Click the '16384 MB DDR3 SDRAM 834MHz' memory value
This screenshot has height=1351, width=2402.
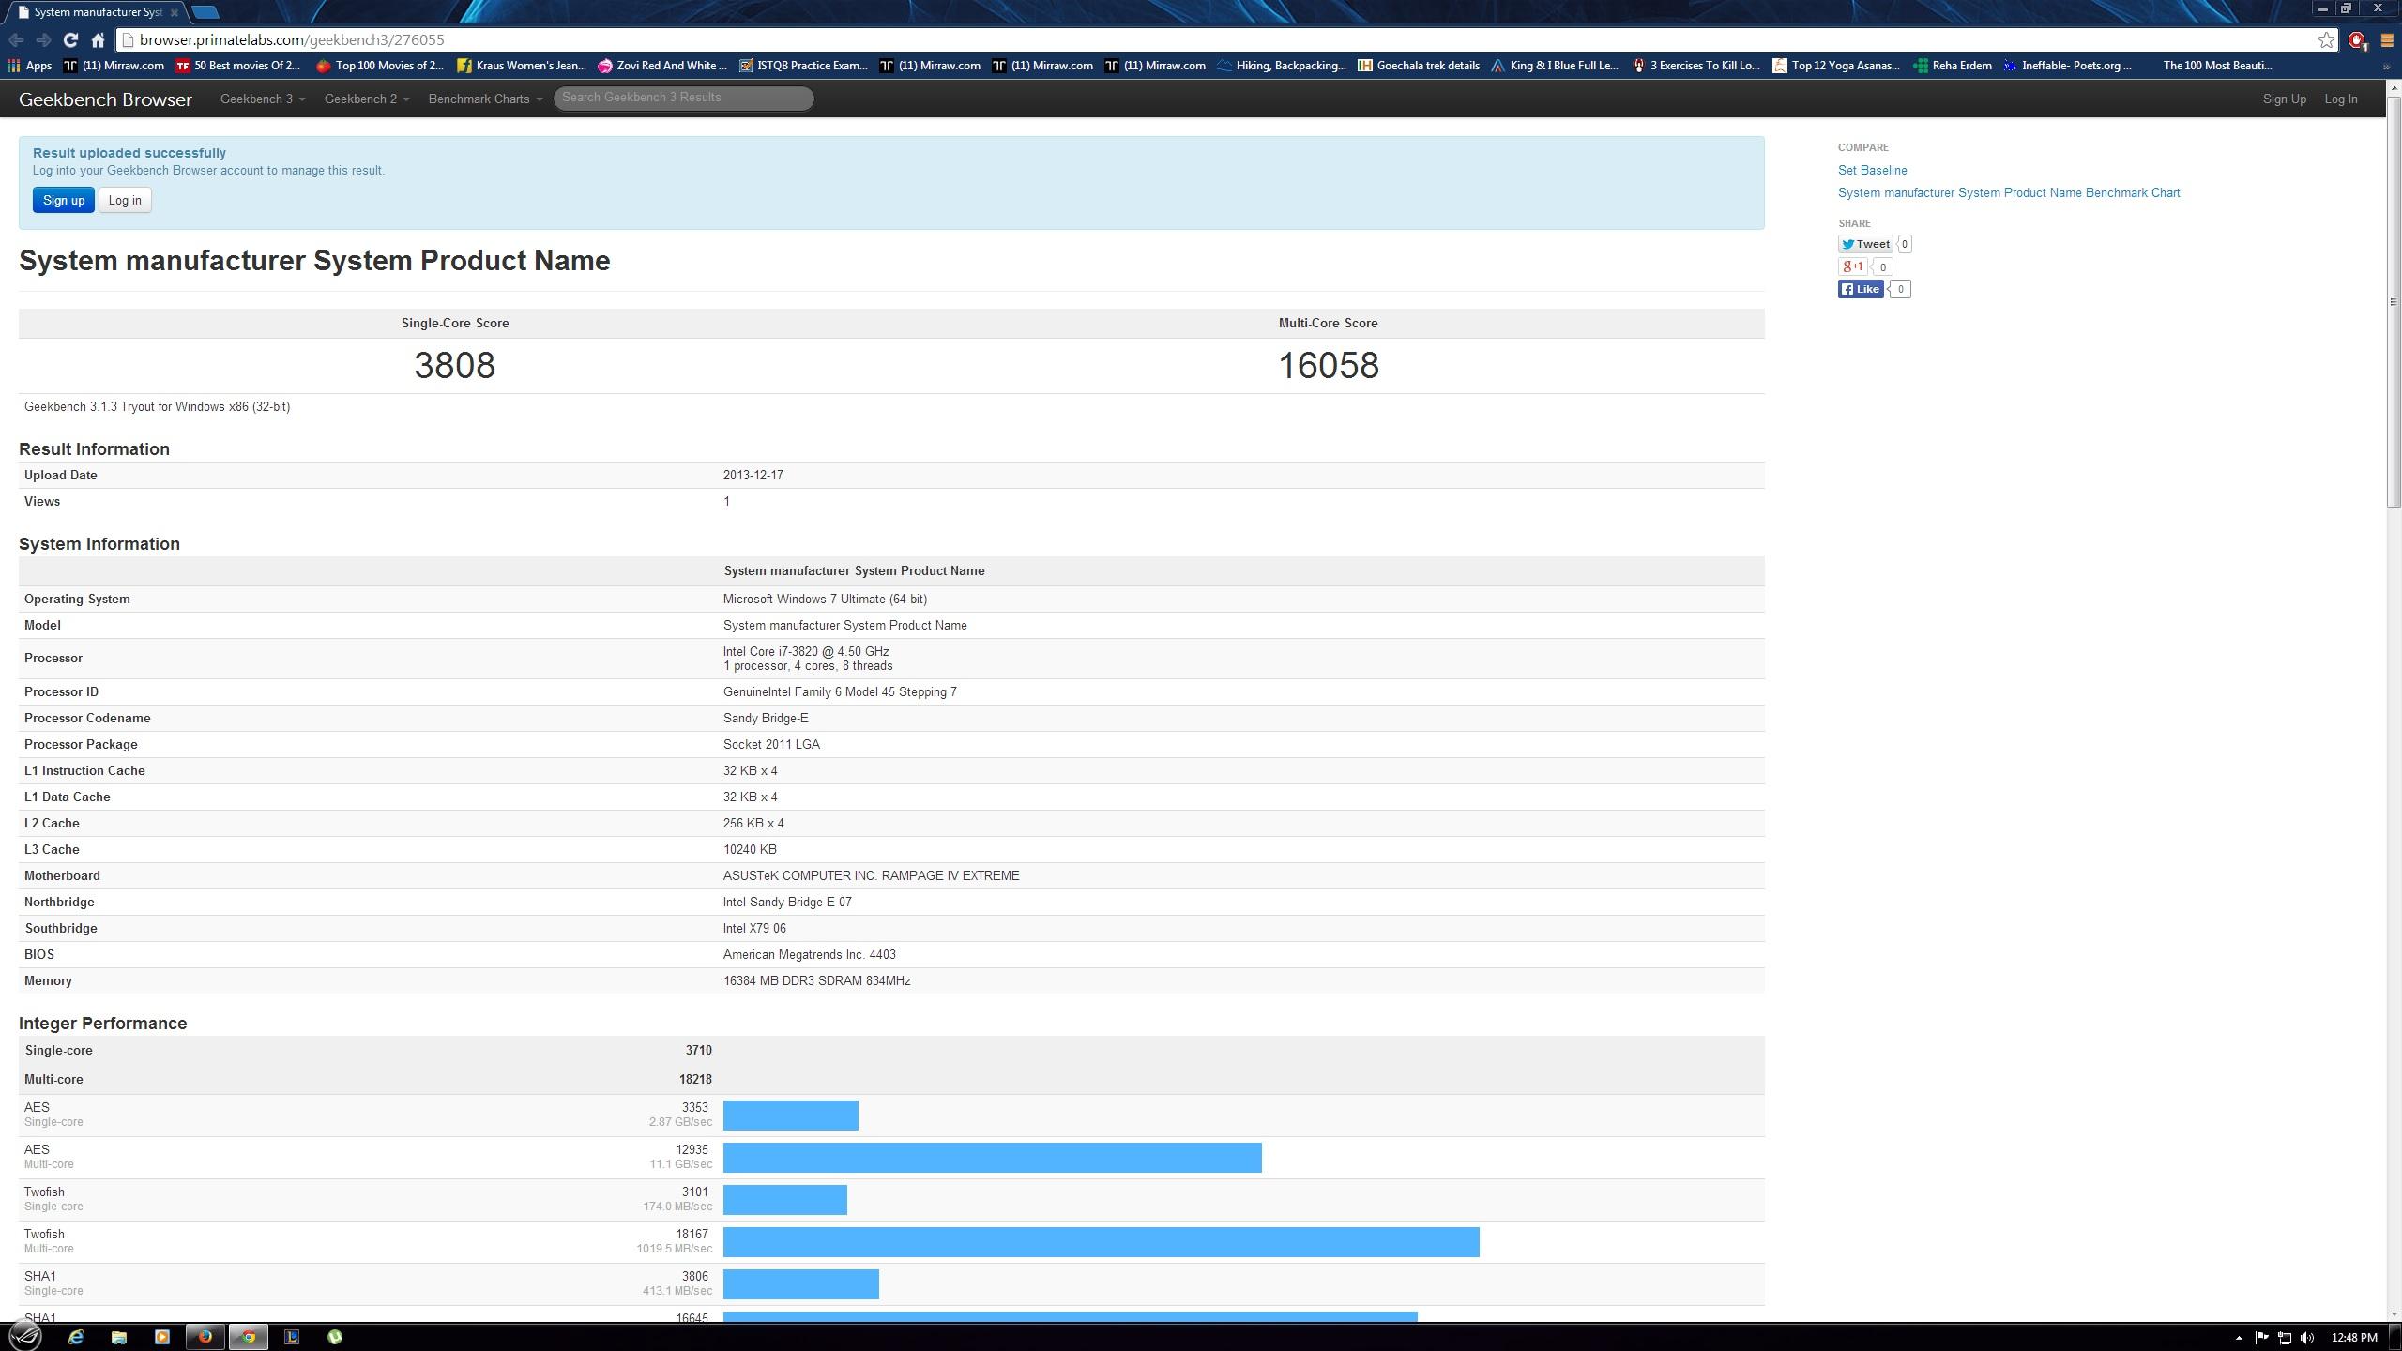coord(816,980)
